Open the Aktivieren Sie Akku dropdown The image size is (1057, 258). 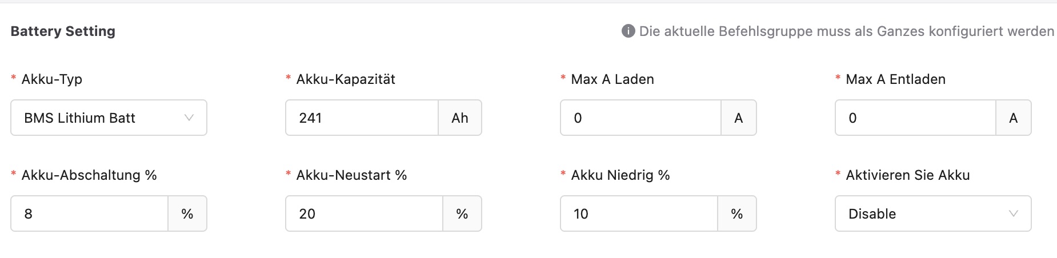coord(923,214)
